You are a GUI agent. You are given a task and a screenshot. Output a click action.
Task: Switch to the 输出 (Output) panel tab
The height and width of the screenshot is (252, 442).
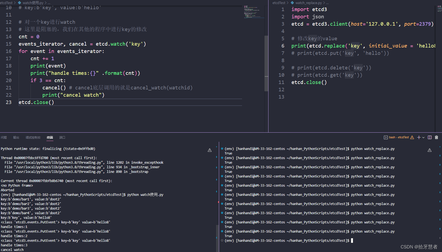[x=16, y=137]
